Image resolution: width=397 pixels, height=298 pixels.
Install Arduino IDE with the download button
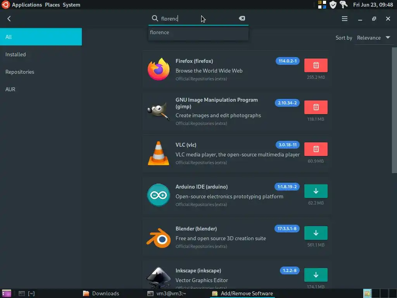pyautogui.click(x=316, y=191)
